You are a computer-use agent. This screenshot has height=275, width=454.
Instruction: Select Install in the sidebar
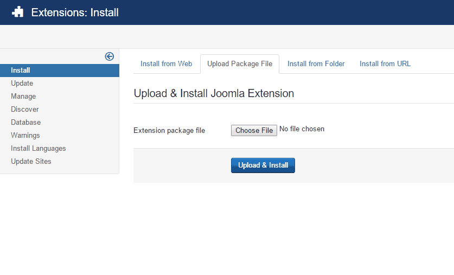pyautogui.click(x=21, y=70)
